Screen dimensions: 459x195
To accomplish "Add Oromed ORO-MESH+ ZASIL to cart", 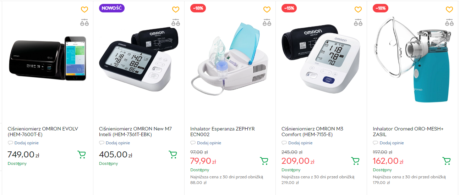I will click(447, 161).
